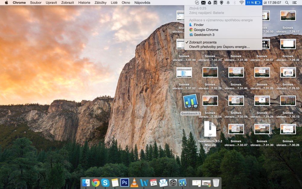Viewport: 302px width, 189px height.
Task: Select Google Chrome in energy apps list
Action: 206,30
